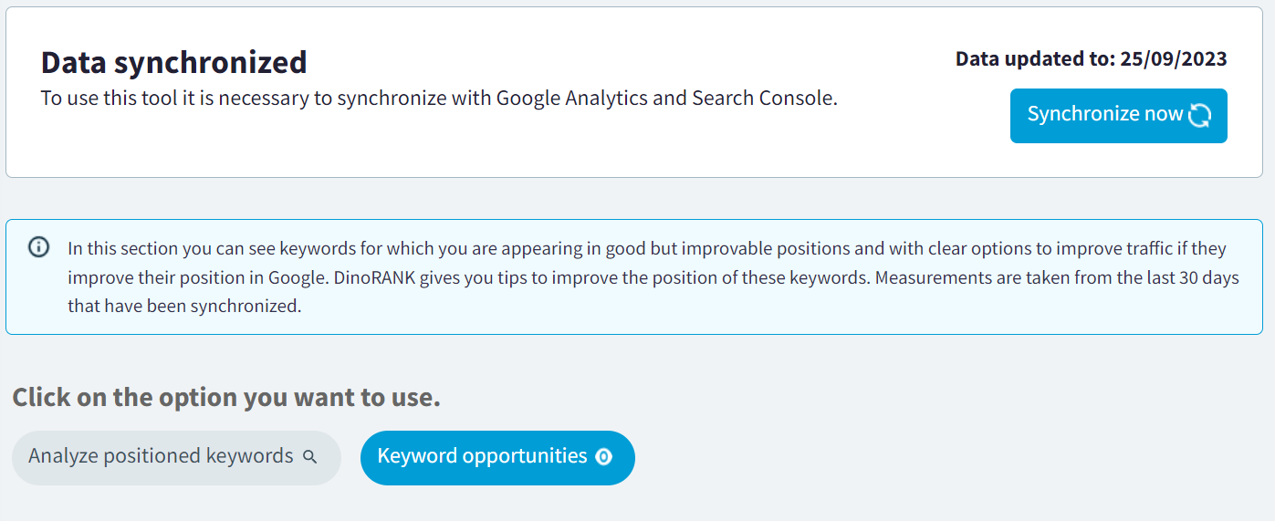Select the Analyze positioned keywords option
The image size is (1275, 521).
click(x=161, y=456)
